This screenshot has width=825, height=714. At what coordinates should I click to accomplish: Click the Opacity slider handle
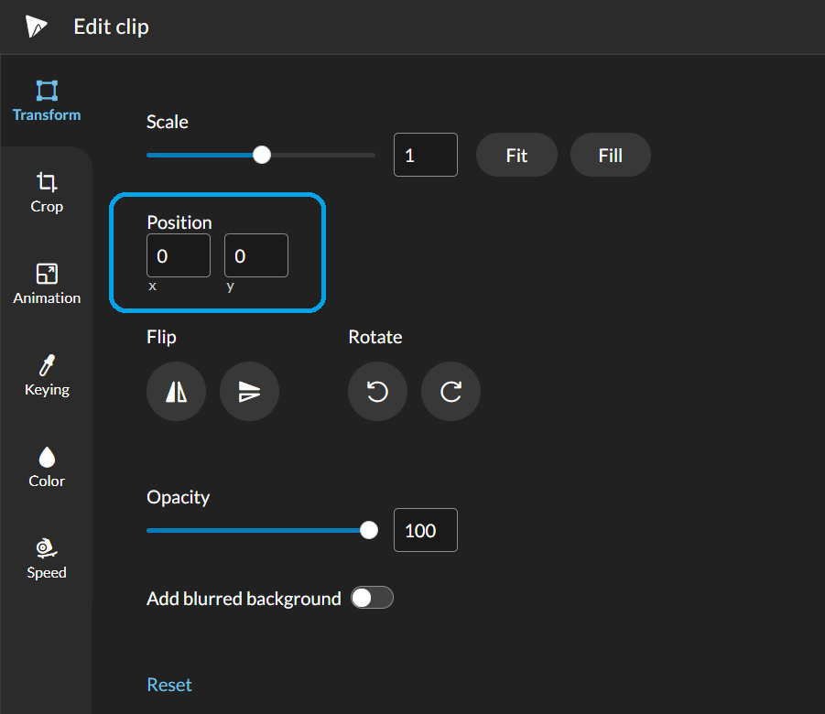[369, 530]
